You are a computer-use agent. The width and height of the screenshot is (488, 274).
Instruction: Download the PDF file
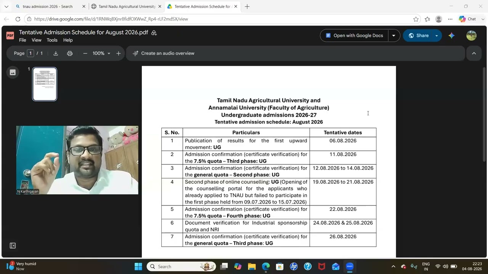(x=56, y=53)
